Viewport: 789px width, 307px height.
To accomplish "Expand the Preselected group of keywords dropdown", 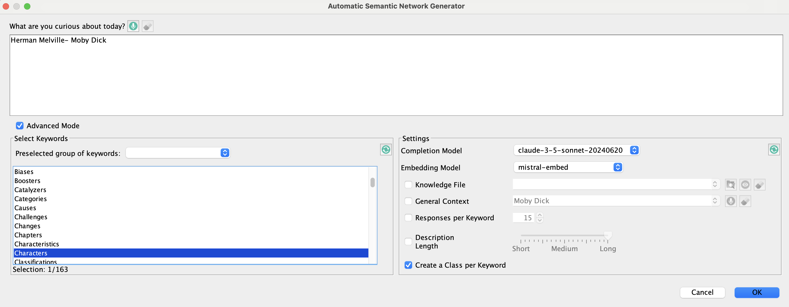I will [178, 153].
